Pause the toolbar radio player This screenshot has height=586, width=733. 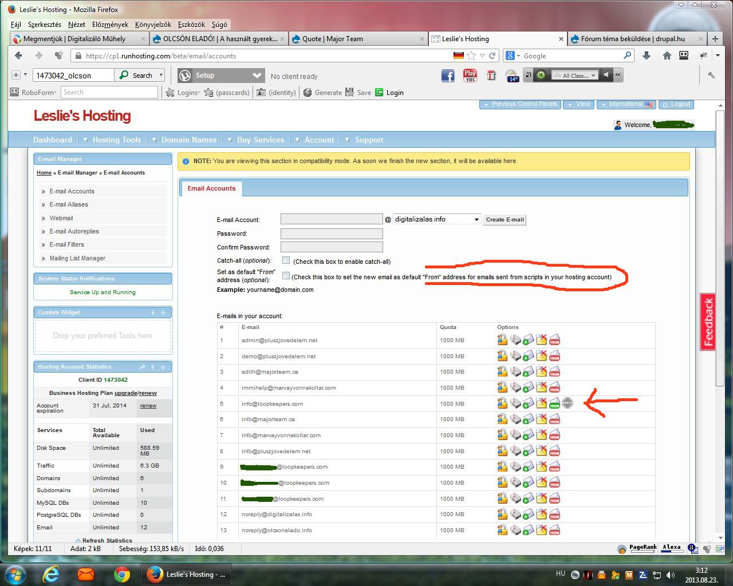pyautogui.click(x=541, y=75)
